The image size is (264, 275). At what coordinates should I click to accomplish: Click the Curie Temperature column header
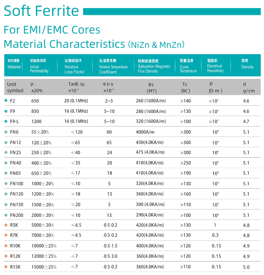[x=188, y=66]
